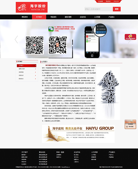Close the online customer service widget
Viewport: 138px width, 169px height.
point(135,121)
